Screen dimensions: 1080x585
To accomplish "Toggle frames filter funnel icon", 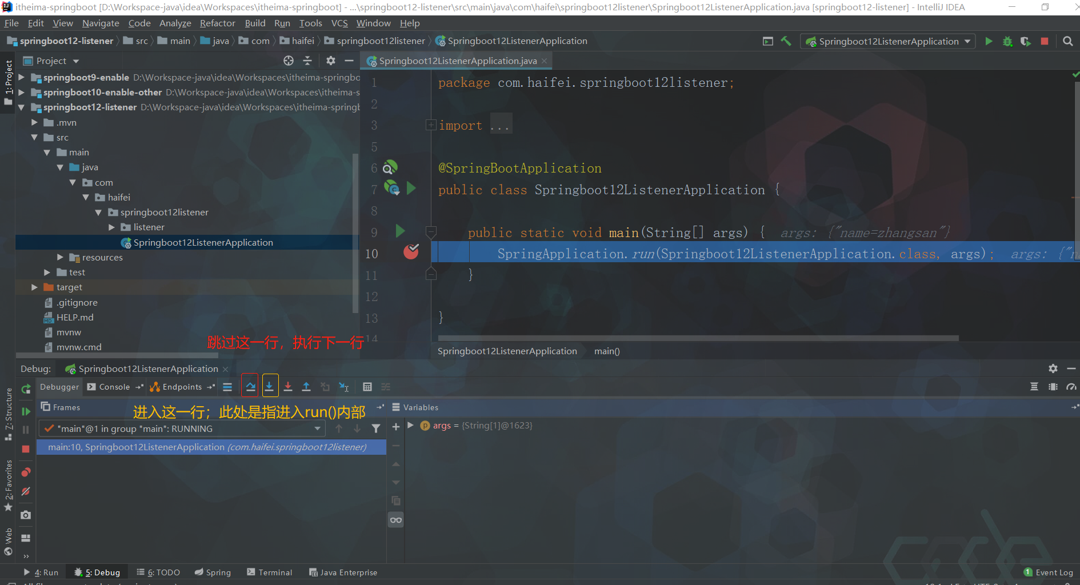I will pos(376,428).
